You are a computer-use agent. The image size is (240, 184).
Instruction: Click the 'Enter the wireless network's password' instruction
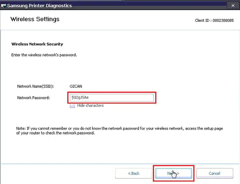point(43,54)
